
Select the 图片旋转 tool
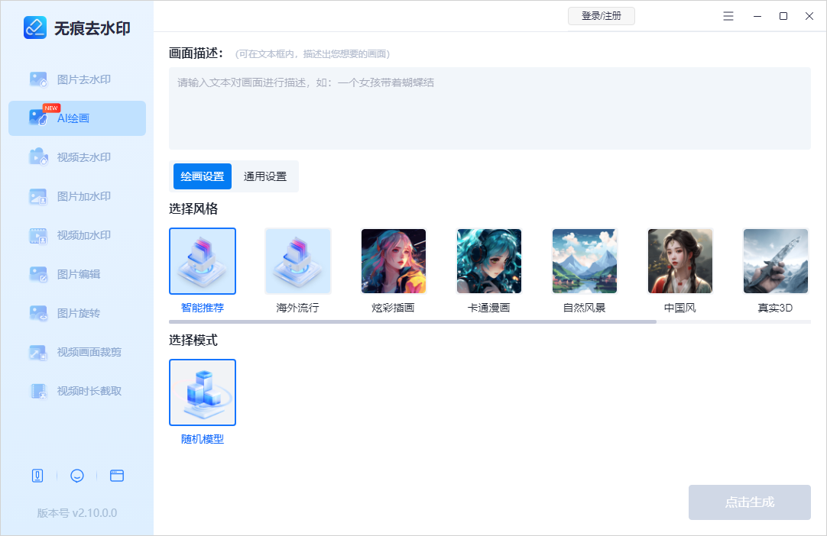coord(76,313)
